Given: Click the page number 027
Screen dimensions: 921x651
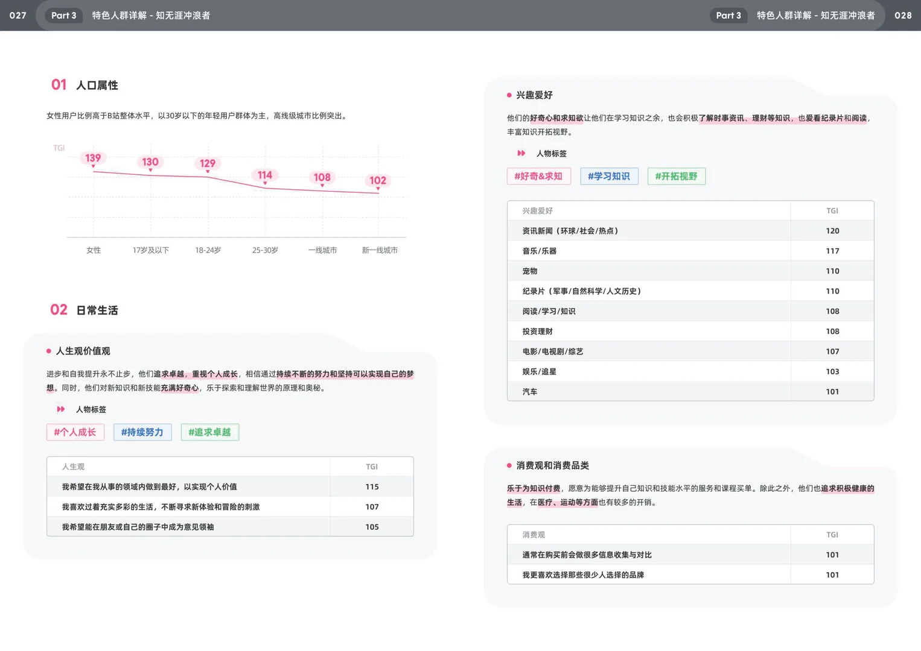Looking at the screenshot, I should 18,16.
